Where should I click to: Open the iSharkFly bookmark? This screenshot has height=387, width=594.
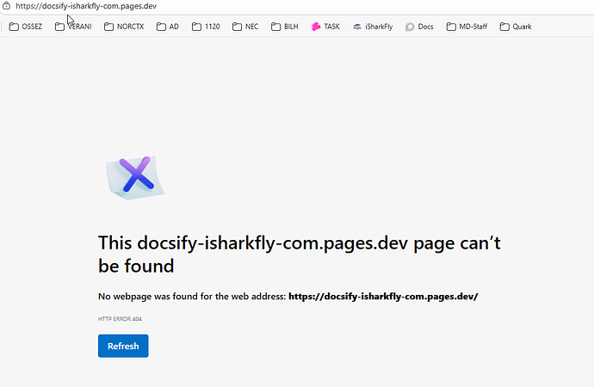[373, 27]
